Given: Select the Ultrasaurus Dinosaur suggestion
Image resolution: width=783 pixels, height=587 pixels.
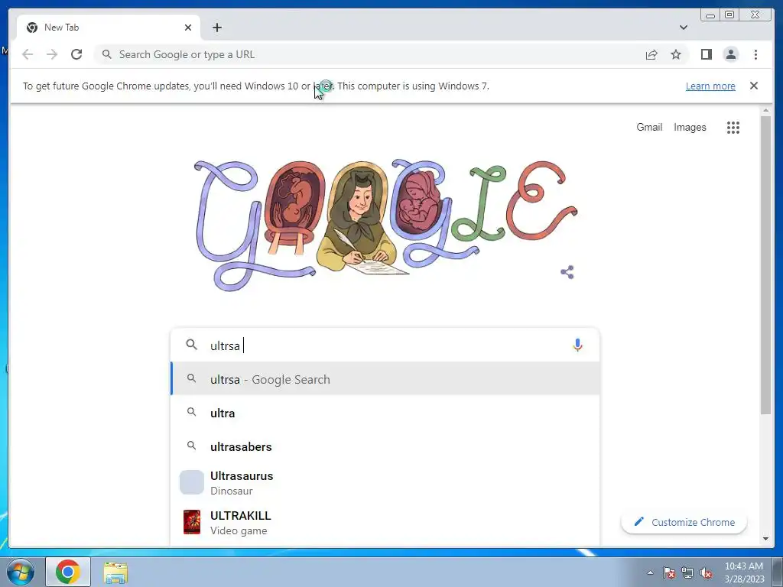Looking at the screenshot, I should (385, 483).
